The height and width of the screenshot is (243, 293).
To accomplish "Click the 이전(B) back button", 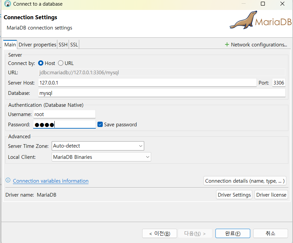I will pyautogui.click(x=159, y=233).
